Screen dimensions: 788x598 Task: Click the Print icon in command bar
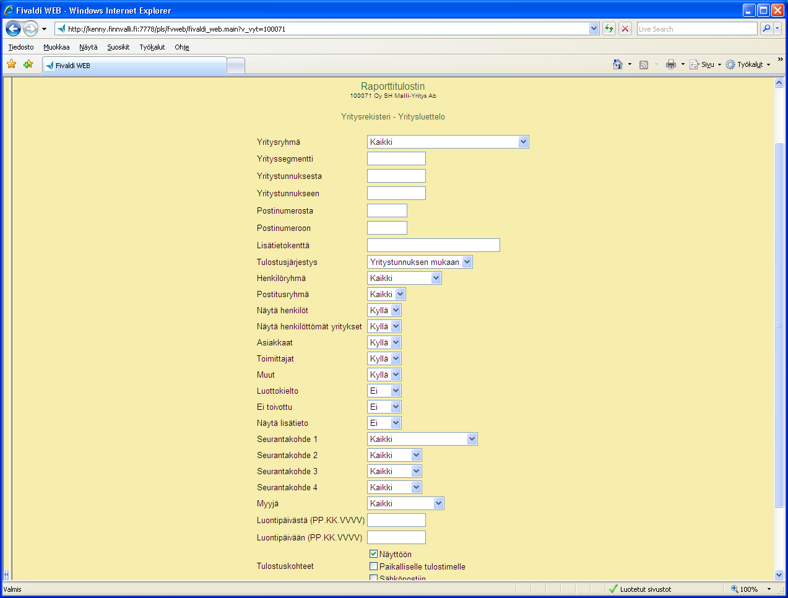point(671,64)
